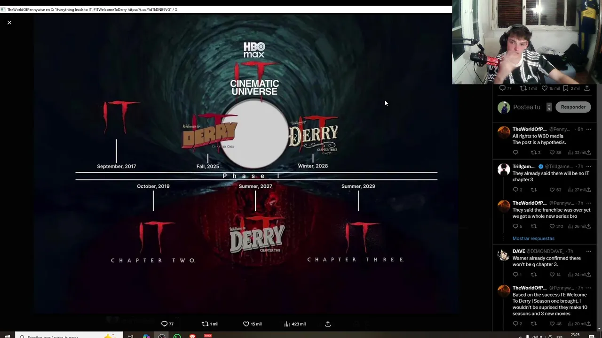Like the comment with 86 likes
The width and height of the screenshot is (602, 338).
[555, 153]
